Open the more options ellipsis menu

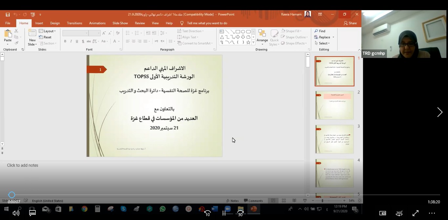tap(432, 213)
